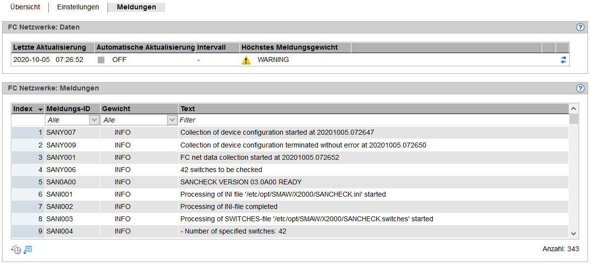Click the scrollbar down arrow in the messages table
Screen dimensions: 591x265
click(x=573, y=234)
